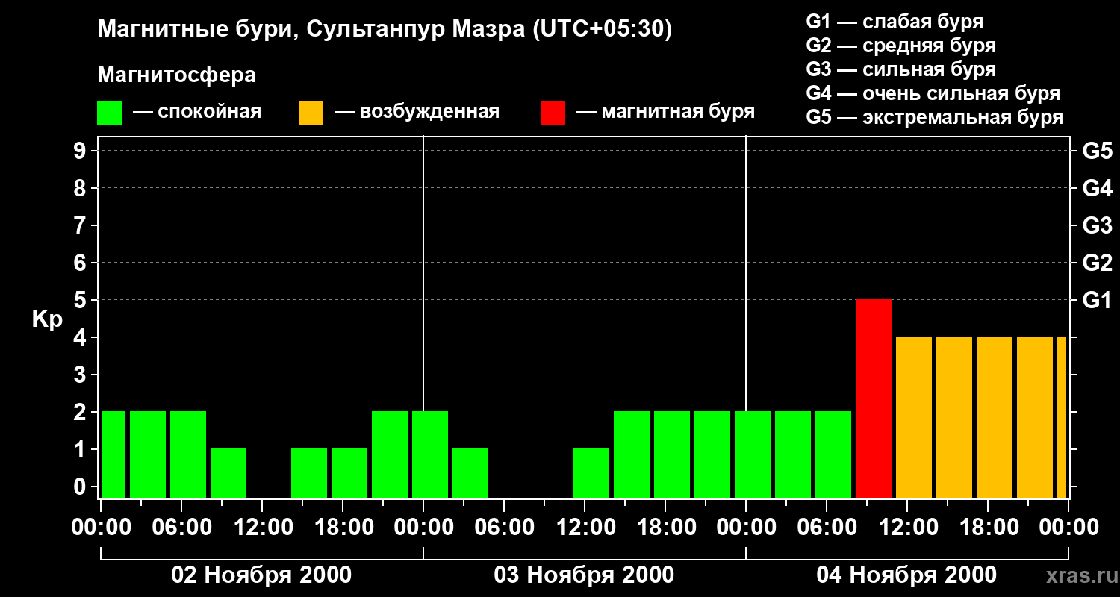1120x597 pixels.
Task: Click 'G2 — средняя буря' legend line
Action: (900, 46)
